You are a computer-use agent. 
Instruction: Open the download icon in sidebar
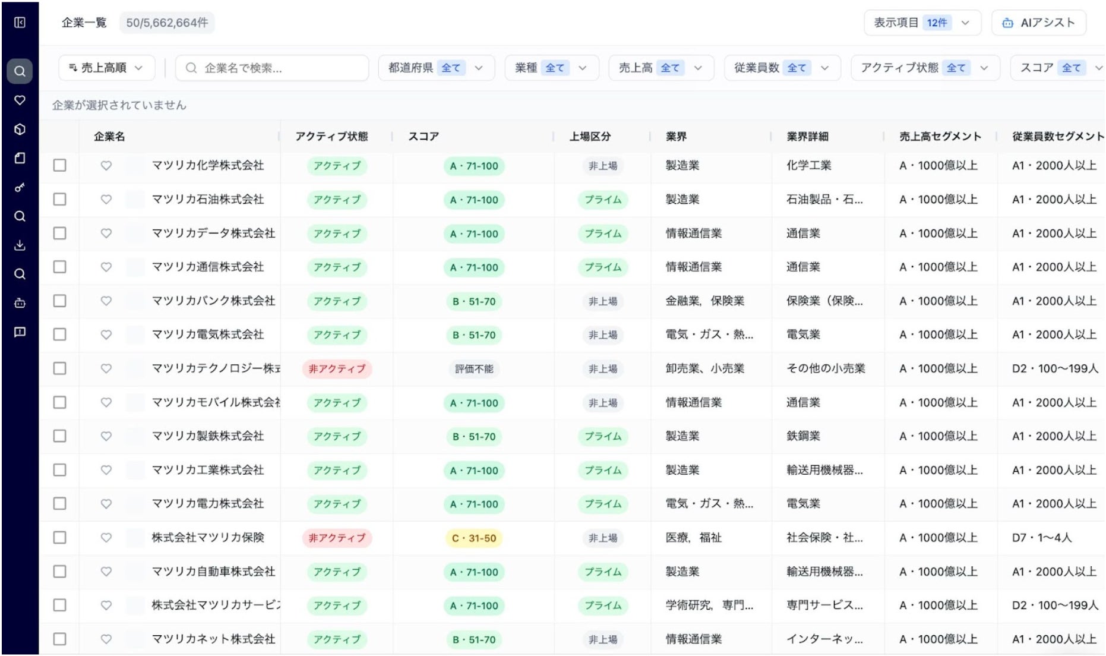pyautogui.click(x=20, y=245)
